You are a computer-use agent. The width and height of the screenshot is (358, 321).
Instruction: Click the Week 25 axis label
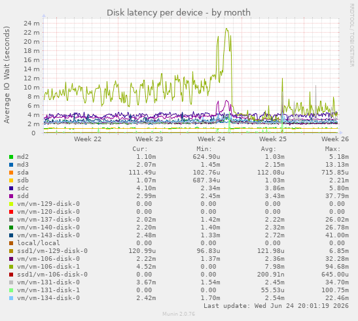coord(273,139)
